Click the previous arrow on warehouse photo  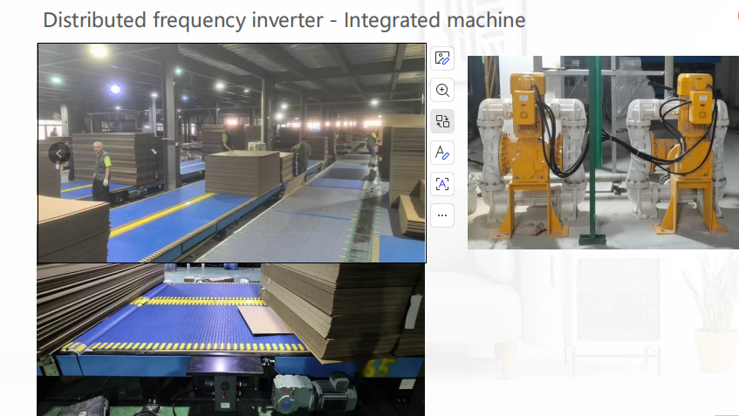coord(59,153)
